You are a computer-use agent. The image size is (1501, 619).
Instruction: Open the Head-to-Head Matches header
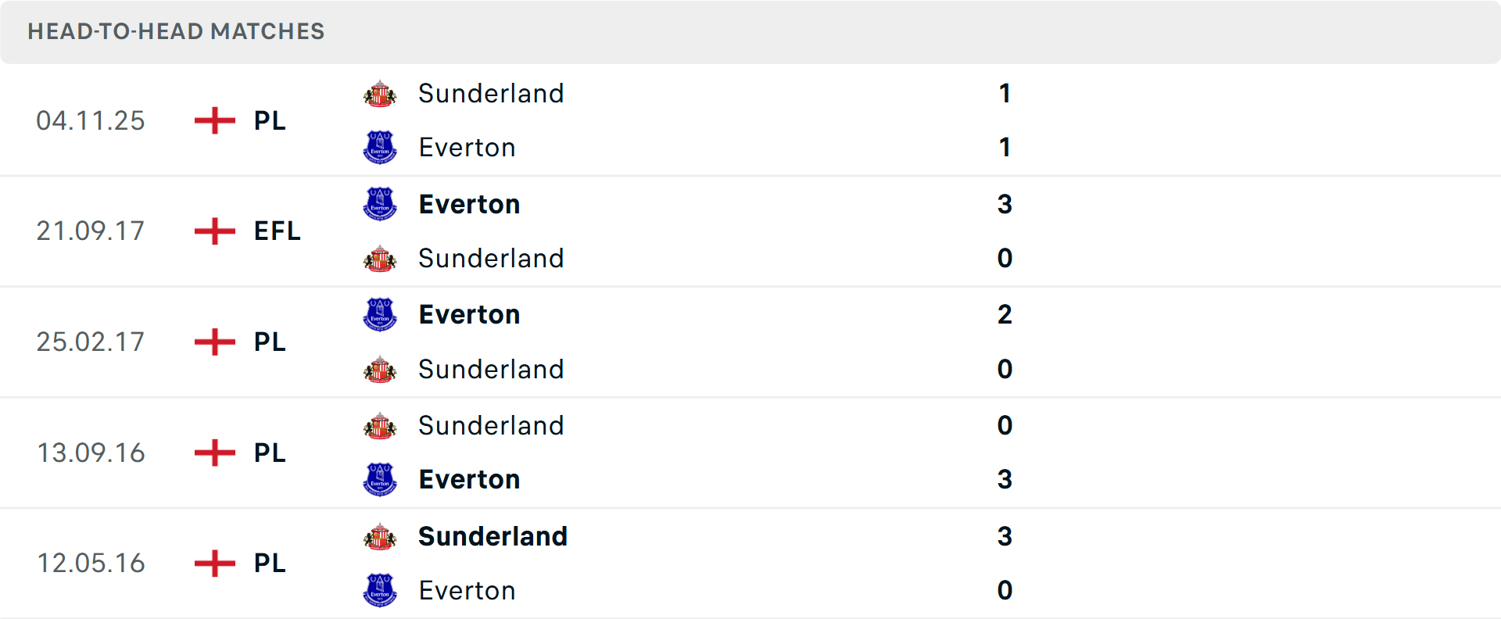[176, 31]
